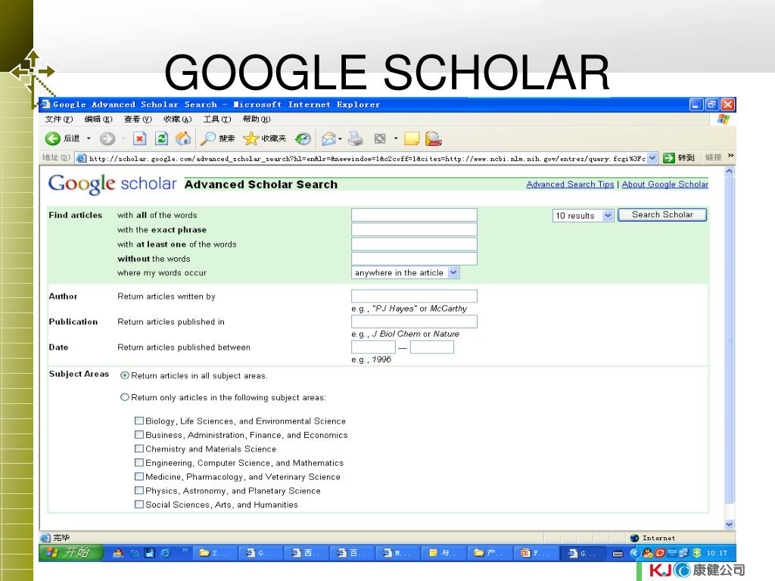Click the end year date field

pyautogui.click(x=432, y=347)
